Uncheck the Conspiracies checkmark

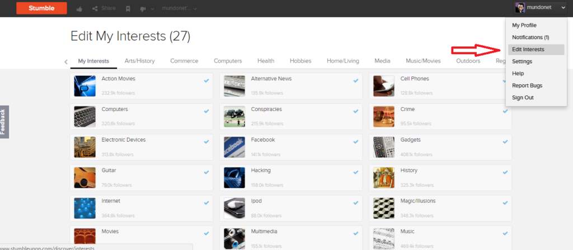coord(356,111)
